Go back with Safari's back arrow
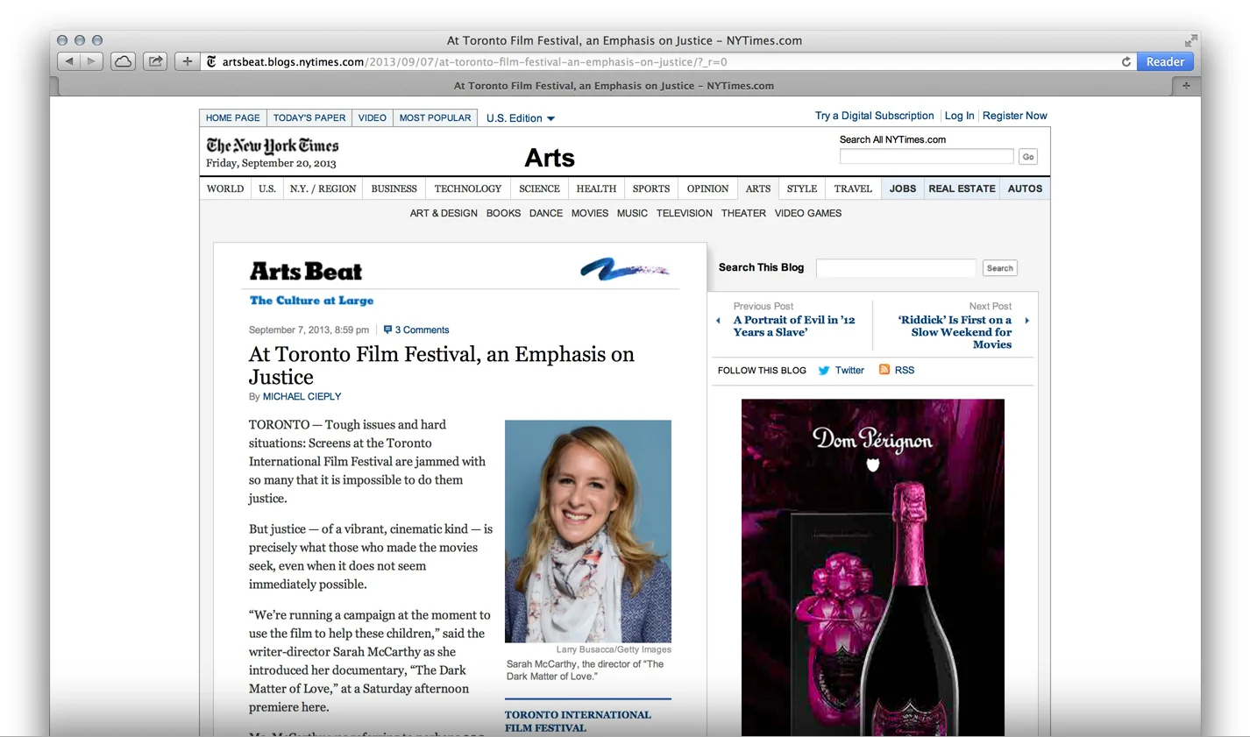Image resolution: width=1250 pixels, height=737 pixels. (68, 61)
